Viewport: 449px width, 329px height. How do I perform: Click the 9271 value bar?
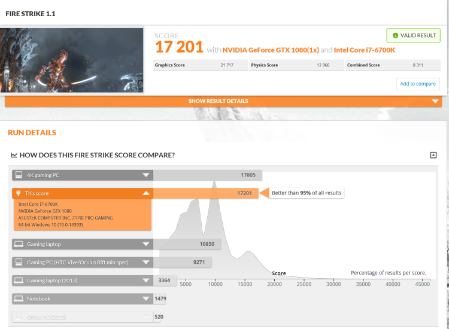[183, 263]
